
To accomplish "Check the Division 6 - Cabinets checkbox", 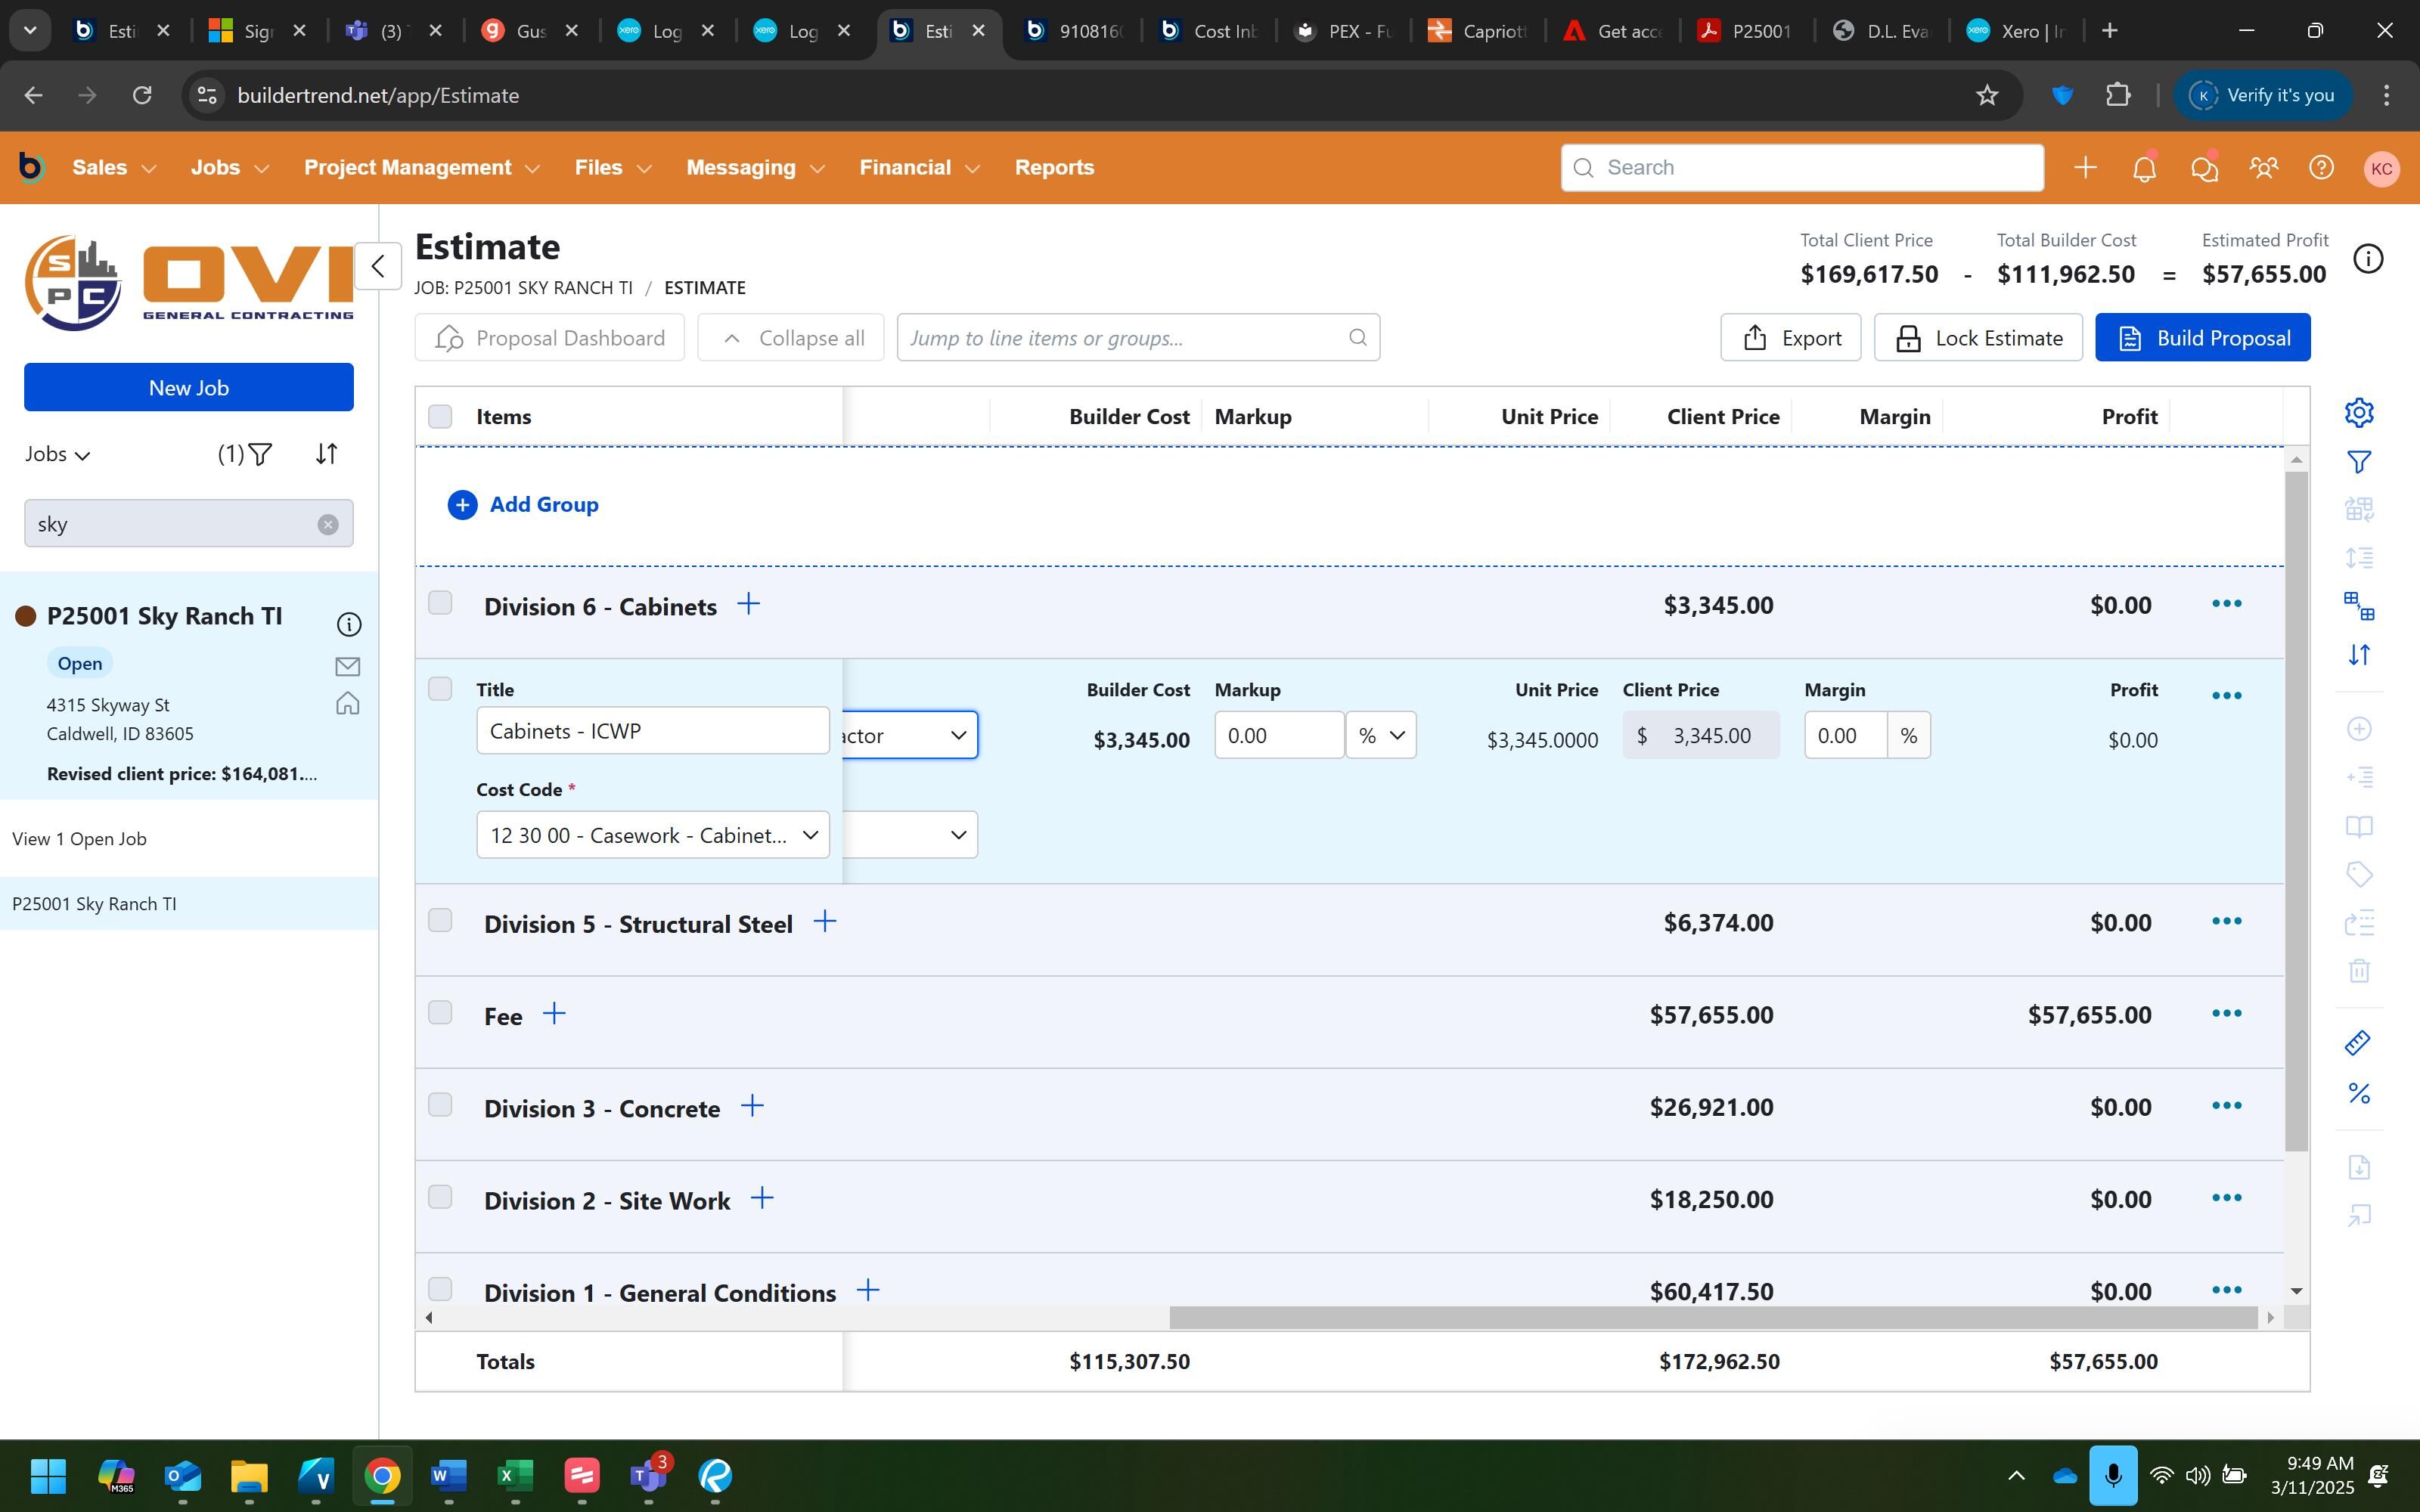I will 440,603.
